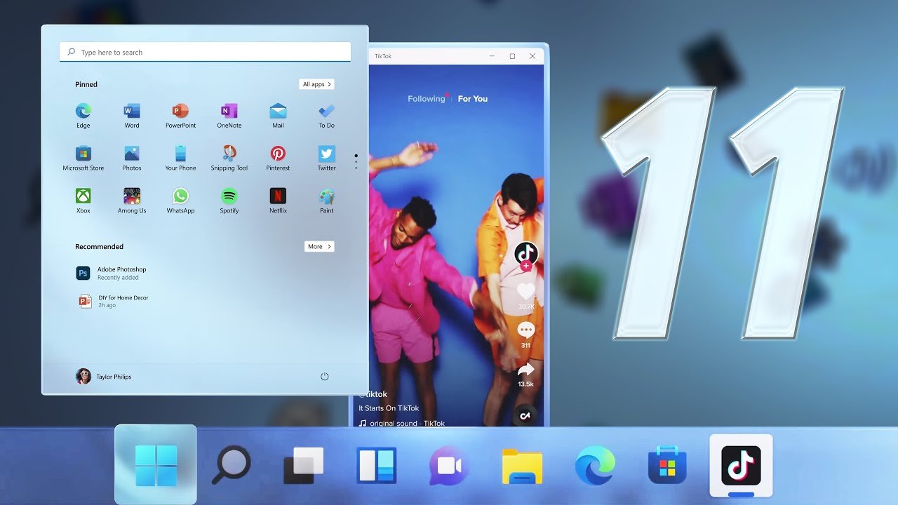This screenshot has height=505, width=898.
Task: Go to next pinned apps page dots
Action: pos(356,161)
